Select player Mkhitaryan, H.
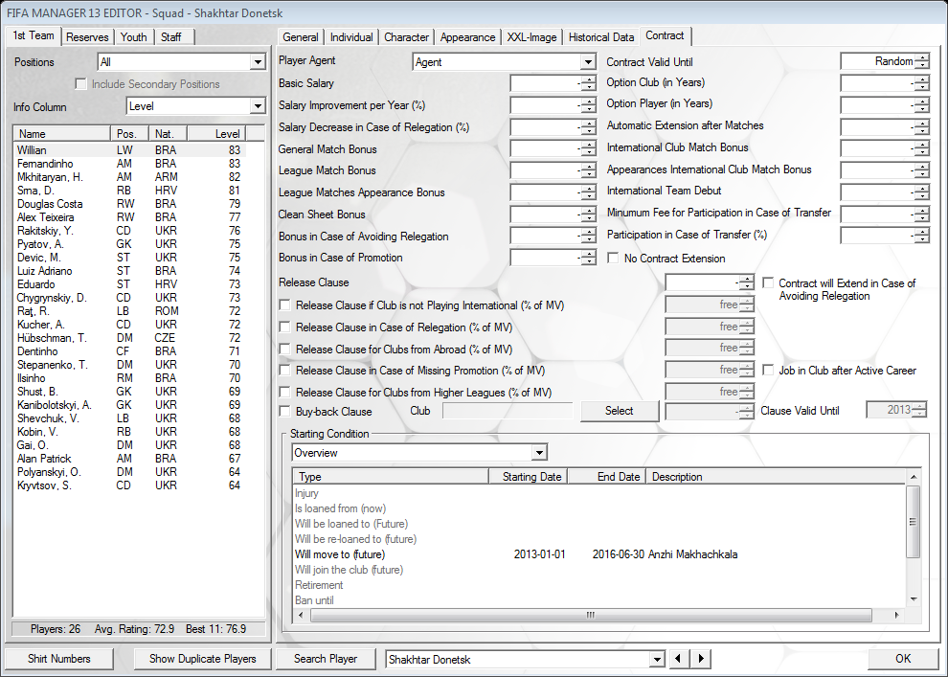The width and height of the screenshot is (948, 677). [130, 177]
